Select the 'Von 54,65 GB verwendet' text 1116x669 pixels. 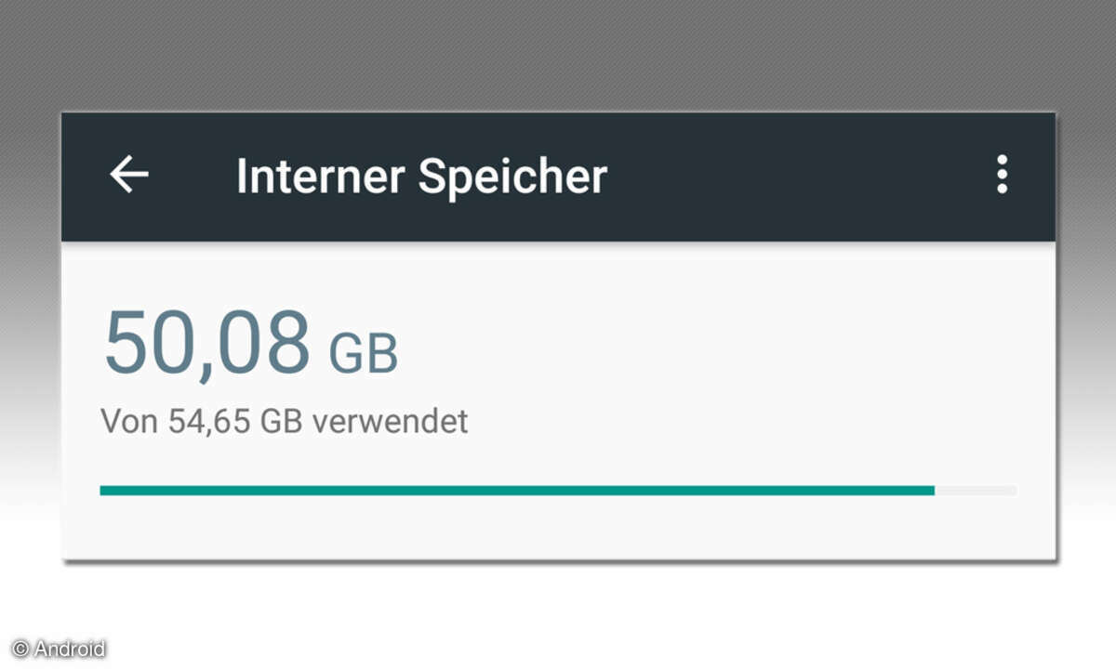284,422
